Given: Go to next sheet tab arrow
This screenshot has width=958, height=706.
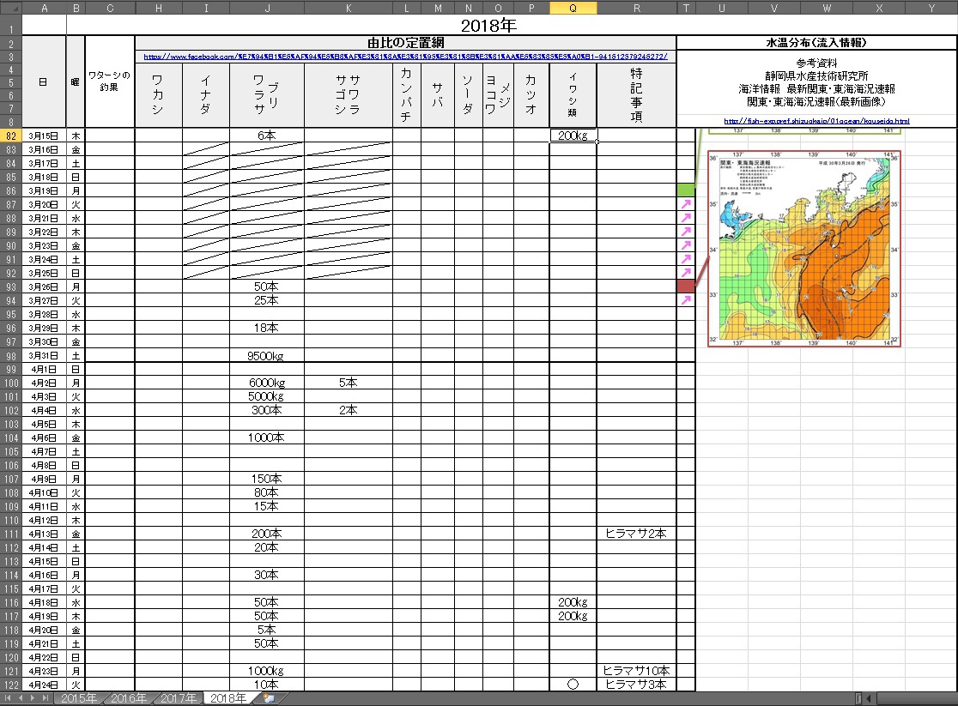Looking at the screenshot, I should (33, 698).
